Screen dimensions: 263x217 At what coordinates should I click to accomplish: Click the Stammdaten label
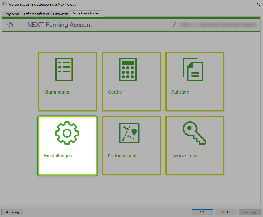click(57, 92)
